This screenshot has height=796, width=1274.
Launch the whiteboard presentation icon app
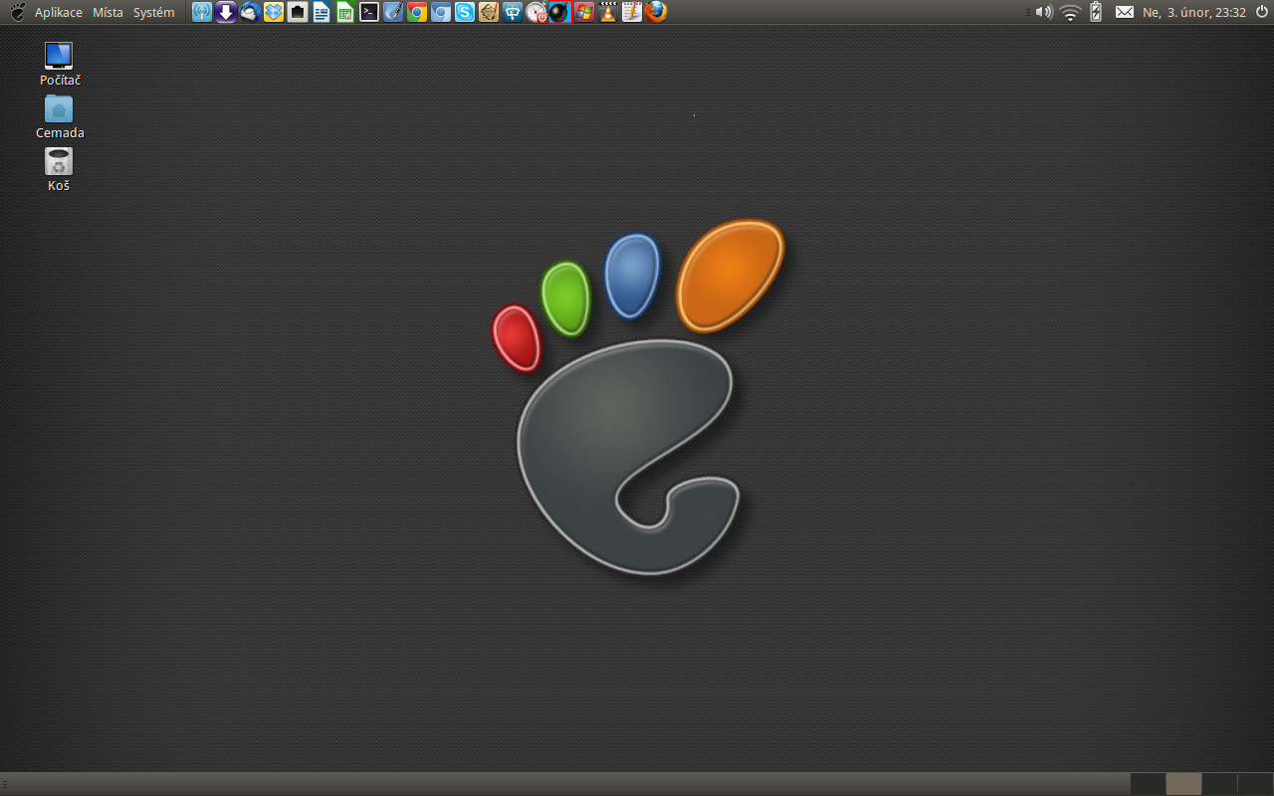pos(513,12)
